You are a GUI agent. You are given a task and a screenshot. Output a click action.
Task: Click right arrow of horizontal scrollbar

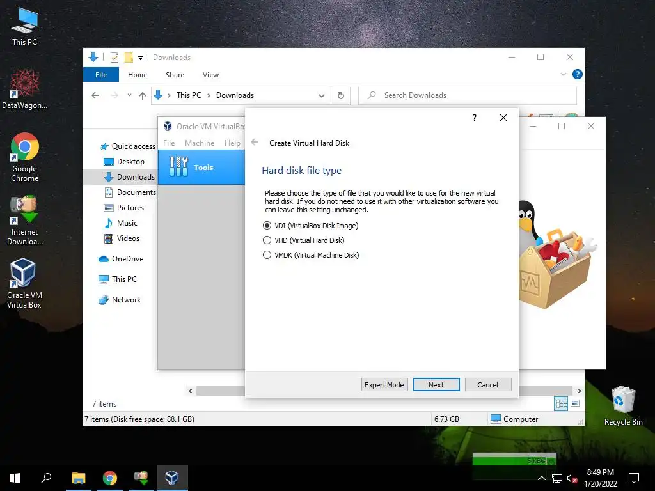click(580, 391)
